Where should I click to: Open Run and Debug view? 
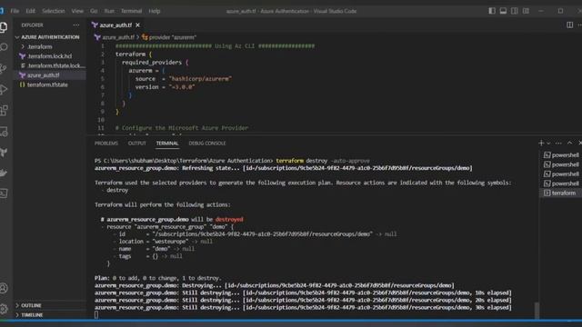(x=4, y=89)
